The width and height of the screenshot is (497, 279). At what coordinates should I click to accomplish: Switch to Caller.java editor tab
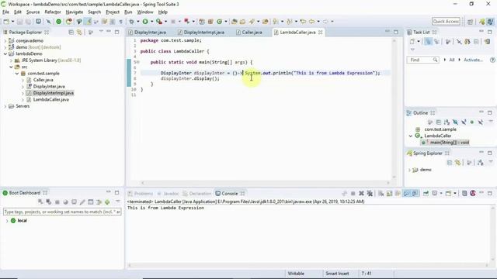click(x=249, y=33)
